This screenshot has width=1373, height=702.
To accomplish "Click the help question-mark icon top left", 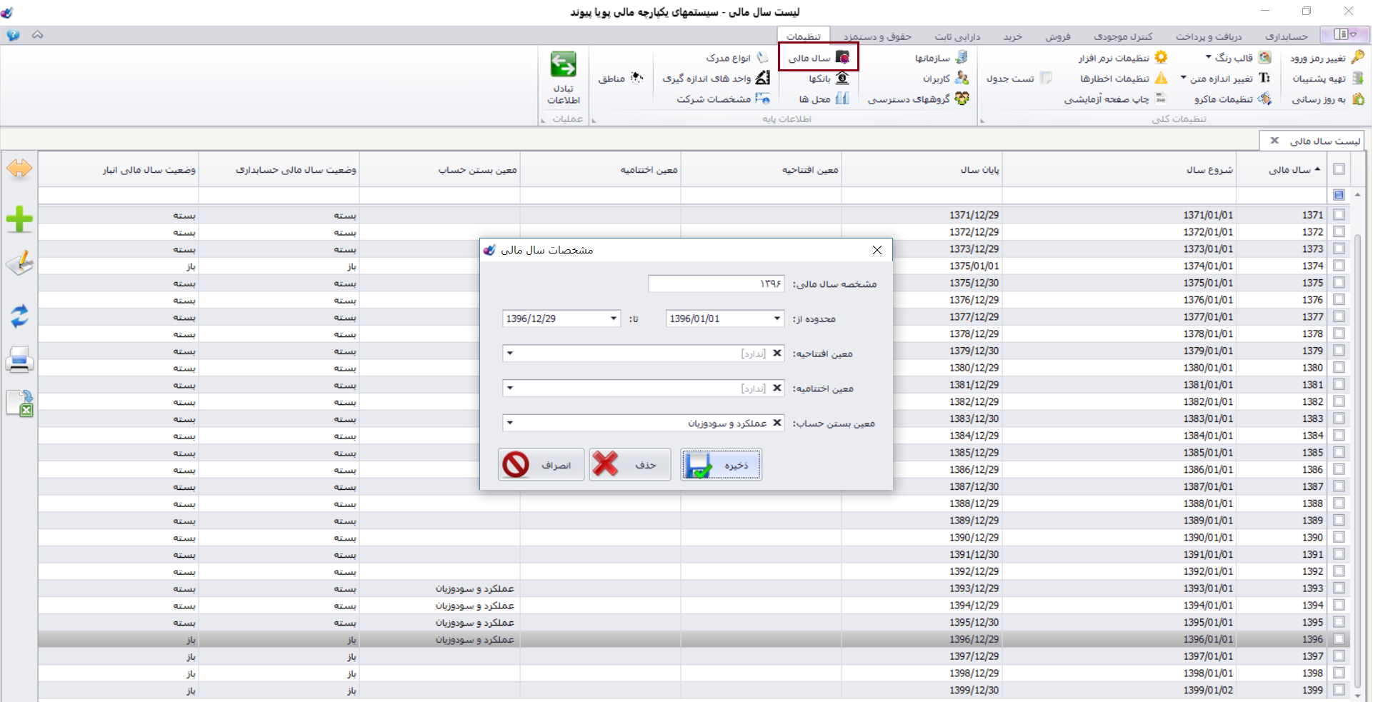I will pos(14,35).
